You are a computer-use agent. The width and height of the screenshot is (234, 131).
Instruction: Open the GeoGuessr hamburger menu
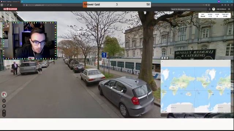(x=229, y=9)
